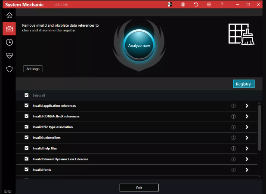Viewport: 266px width, 194px height.
Task: Click the circular pause-style title bar icon
Action: pyautogui.click(x=183, y=4)
